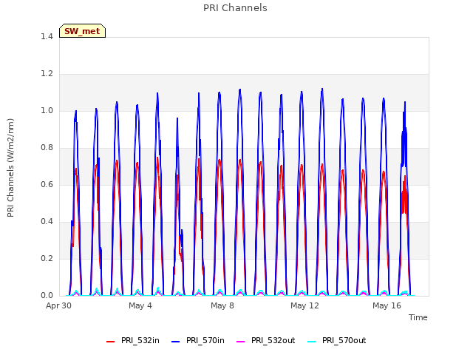Click the blue PRI_570in legend swatch
The height and width of the screenshot is (355, 473).
pyautogui.click(x=176, y=342)
